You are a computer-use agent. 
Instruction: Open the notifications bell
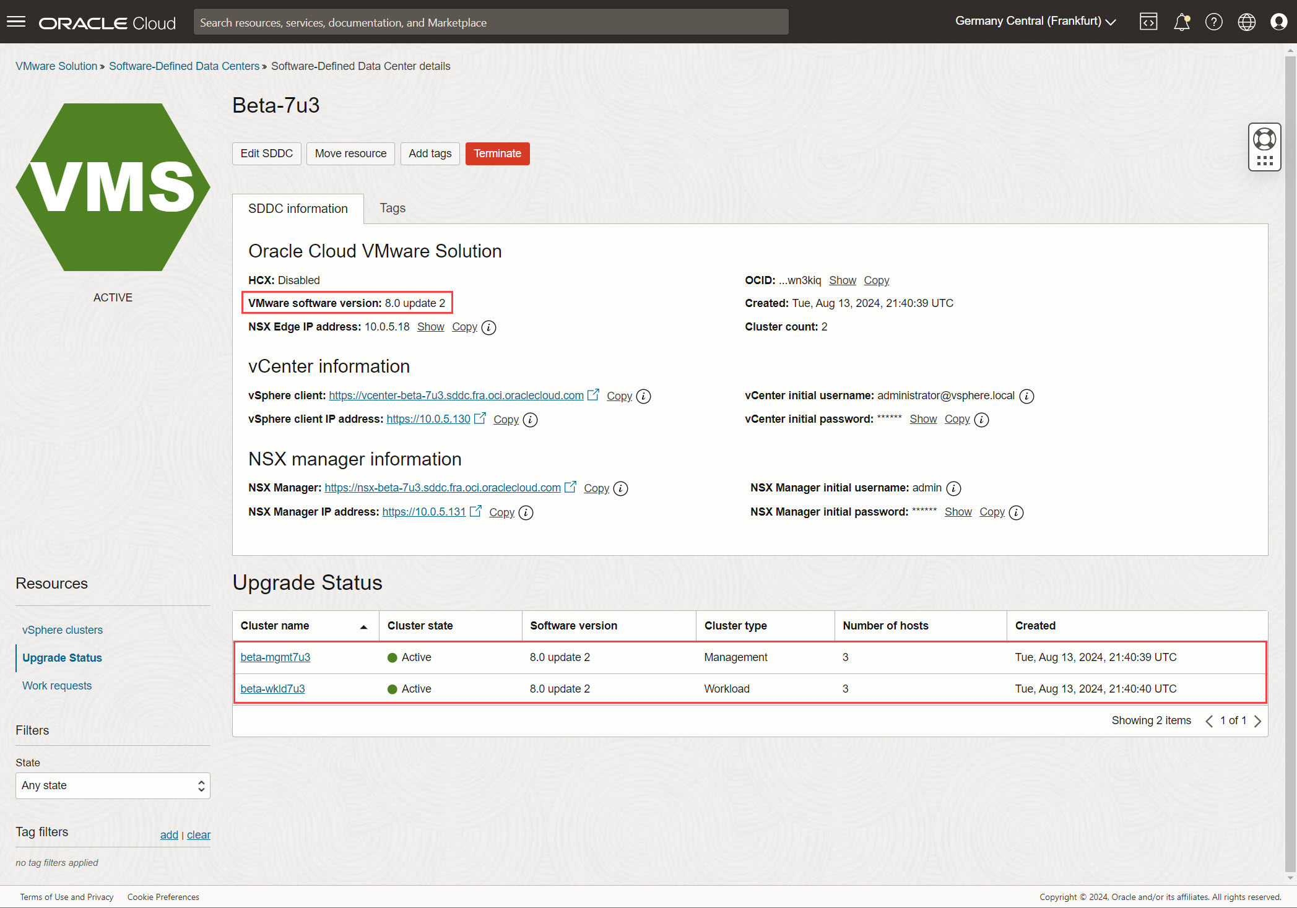click(1181, 22)
